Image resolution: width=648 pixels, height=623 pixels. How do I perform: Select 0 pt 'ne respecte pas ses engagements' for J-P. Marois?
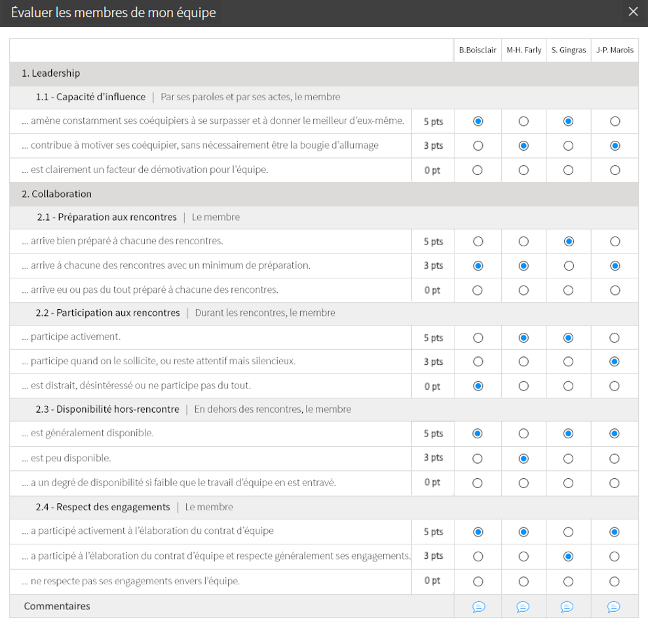[x=614, y=581]
